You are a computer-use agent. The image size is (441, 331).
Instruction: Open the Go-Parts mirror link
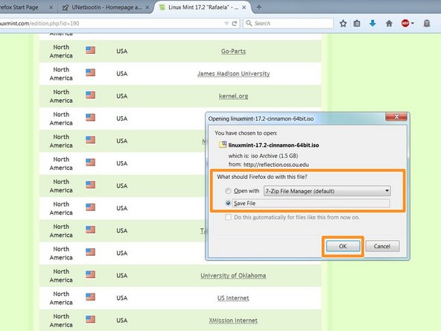click(x=233, y=51)
